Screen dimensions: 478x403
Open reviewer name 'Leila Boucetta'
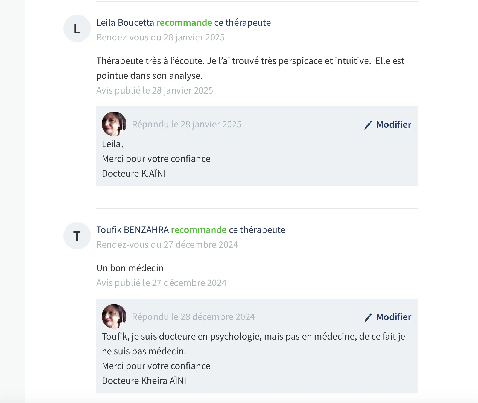click(x=125, y=22)
